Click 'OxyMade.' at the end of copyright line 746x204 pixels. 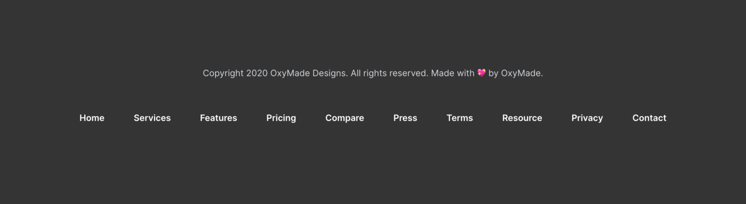click(522, 73)
